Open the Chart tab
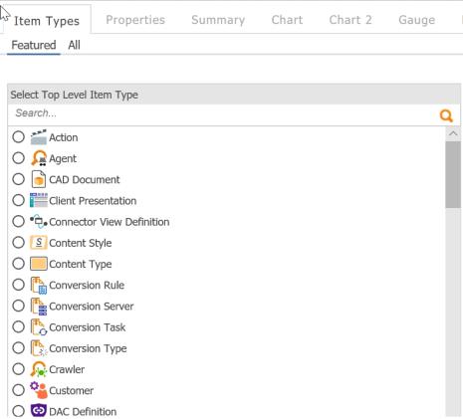 [x=287, y=20]
